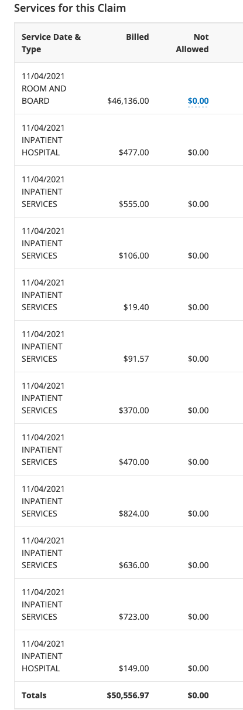This screenshot has width=243, height=710.
Task: Click the $106.00 billed amount
Action: (134, 256)
